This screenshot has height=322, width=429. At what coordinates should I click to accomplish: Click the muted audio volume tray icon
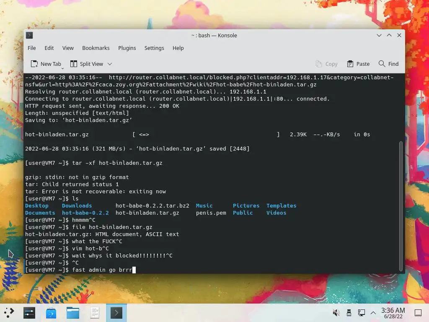(x=336, y=313)
